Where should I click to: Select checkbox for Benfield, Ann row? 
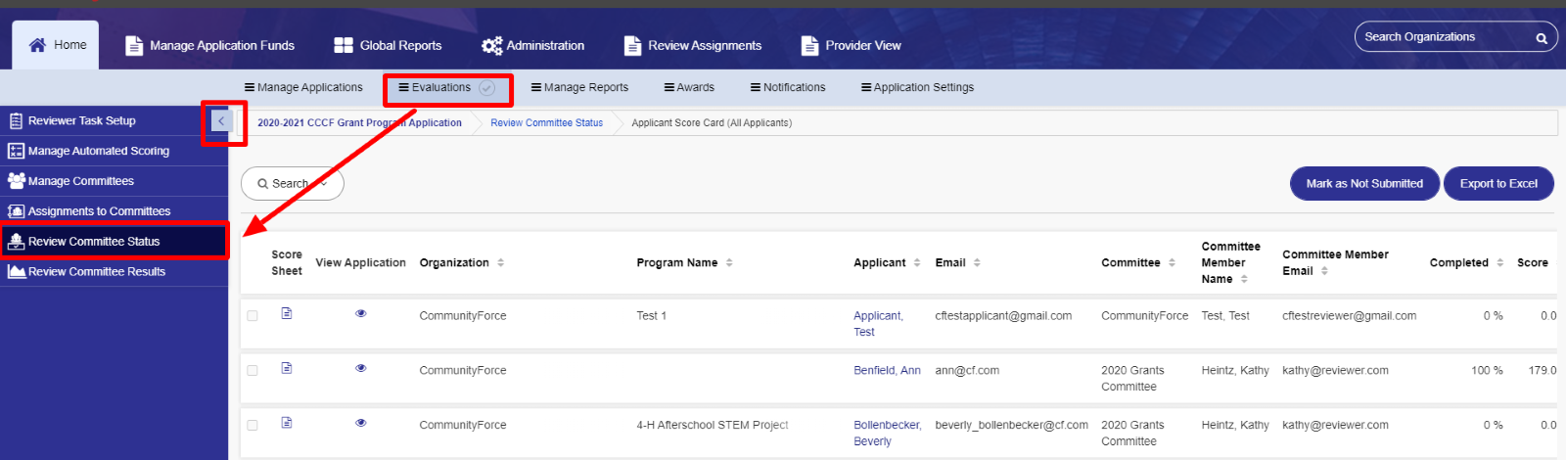tap(253, 371)
